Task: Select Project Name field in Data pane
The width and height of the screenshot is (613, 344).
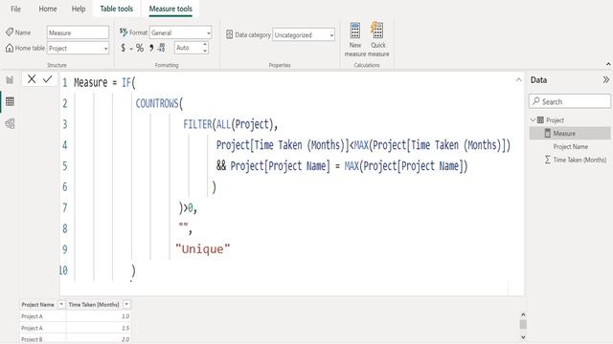Action: click(571, 146)
